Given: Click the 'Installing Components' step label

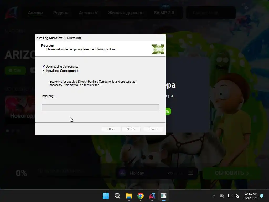Looking at the screenshot, I should pos(62,71).
